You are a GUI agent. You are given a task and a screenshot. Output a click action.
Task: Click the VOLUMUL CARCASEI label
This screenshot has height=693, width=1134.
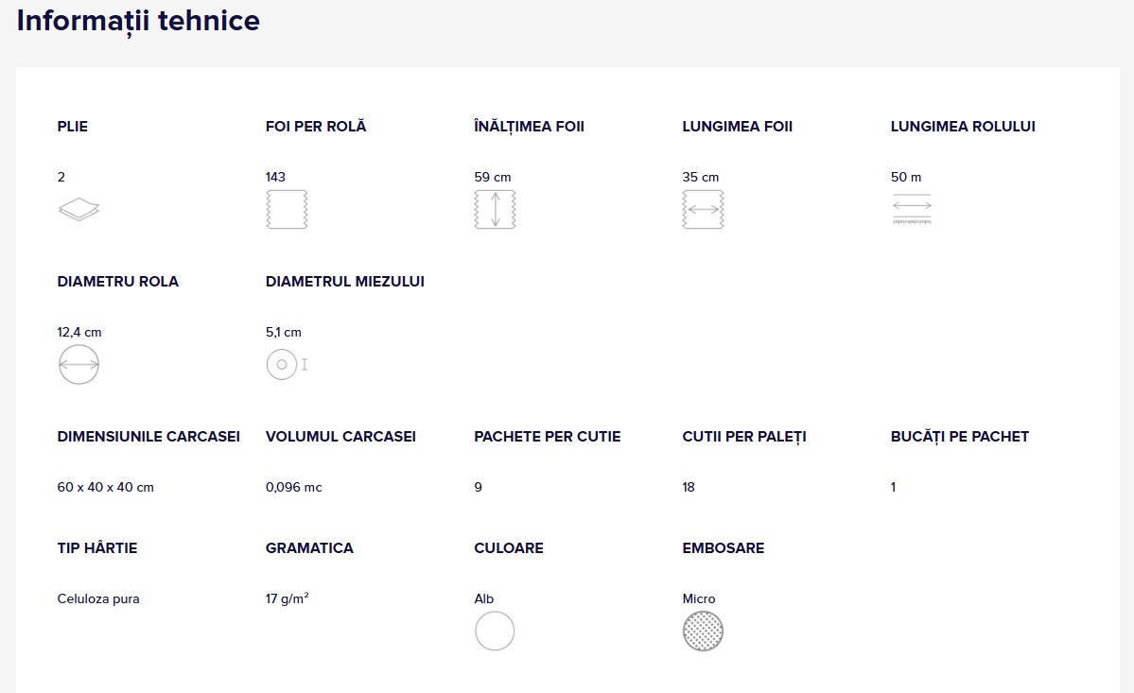point(340,437)
